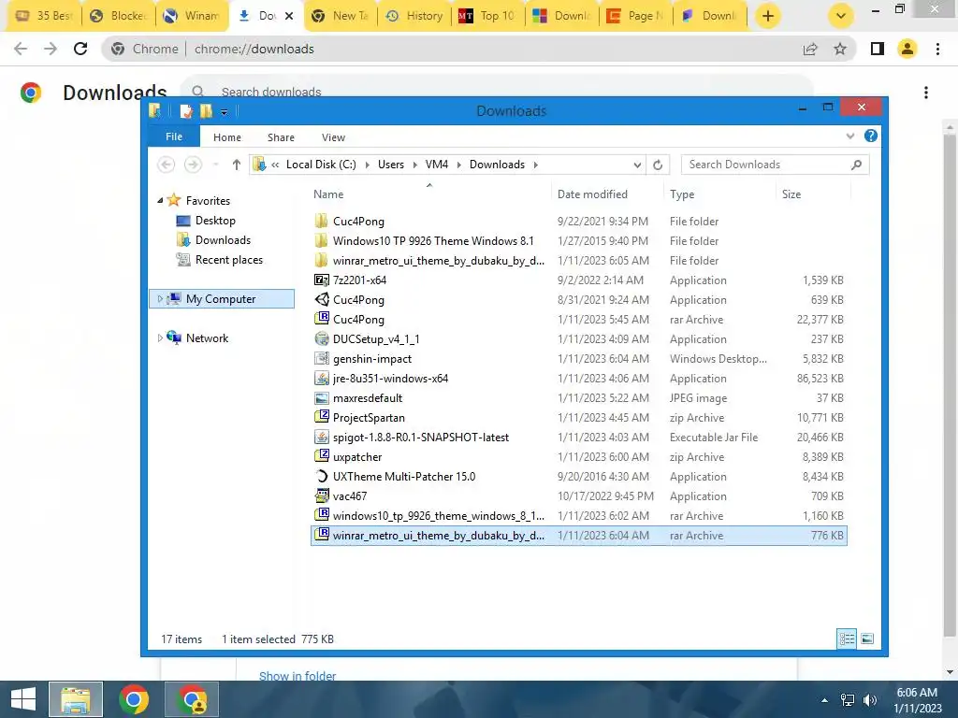
Task: Collapse the Favorites tree node
Action: 160,200
